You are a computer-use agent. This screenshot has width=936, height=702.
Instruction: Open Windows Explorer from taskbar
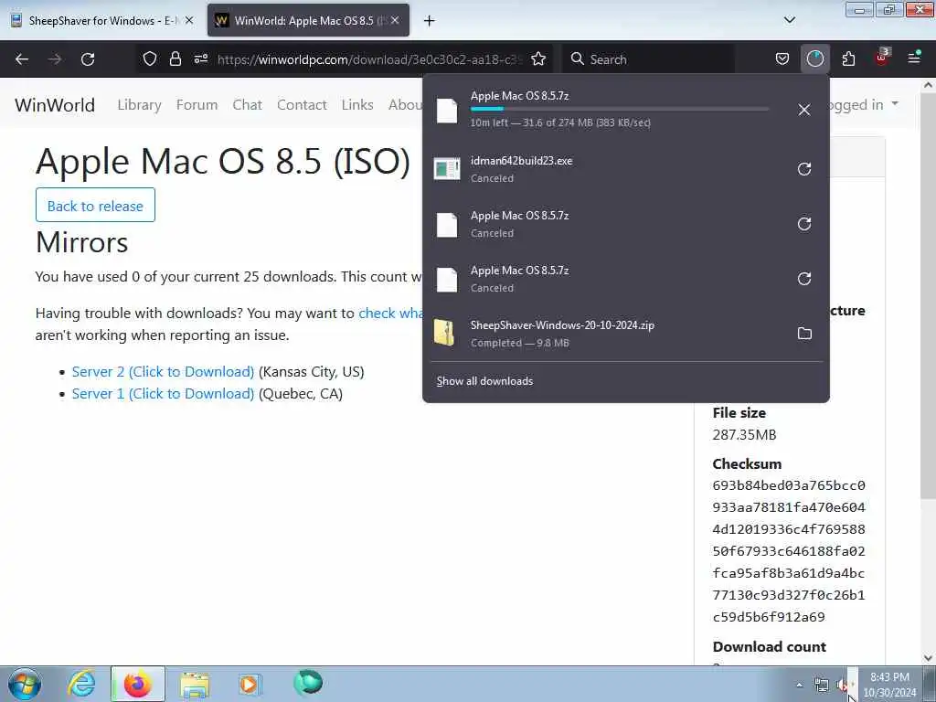[x=195, y=685]
